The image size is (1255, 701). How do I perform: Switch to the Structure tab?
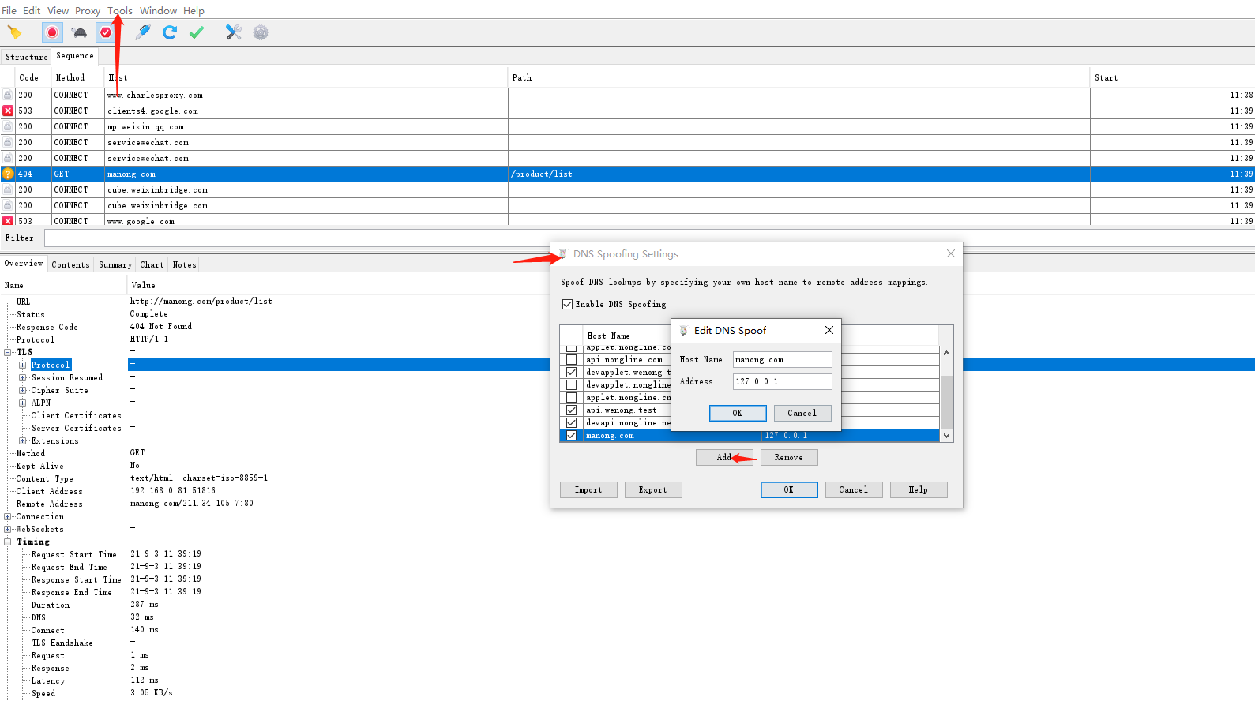[27, 57]
